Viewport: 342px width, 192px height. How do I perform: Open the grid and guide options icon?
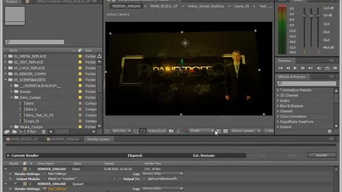tap(136, 131)
